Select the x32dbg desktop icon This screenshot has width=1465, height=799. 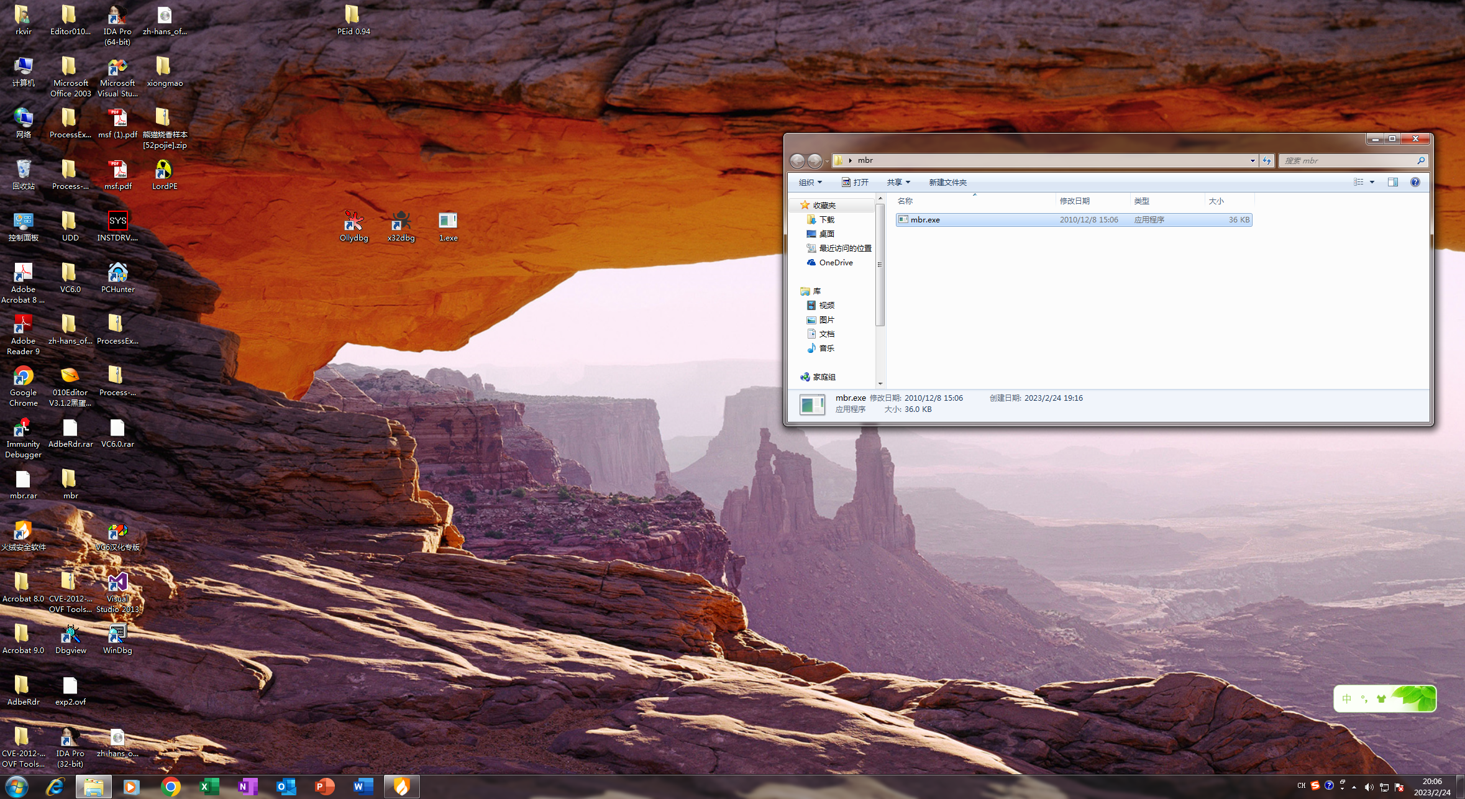(401, 222)
